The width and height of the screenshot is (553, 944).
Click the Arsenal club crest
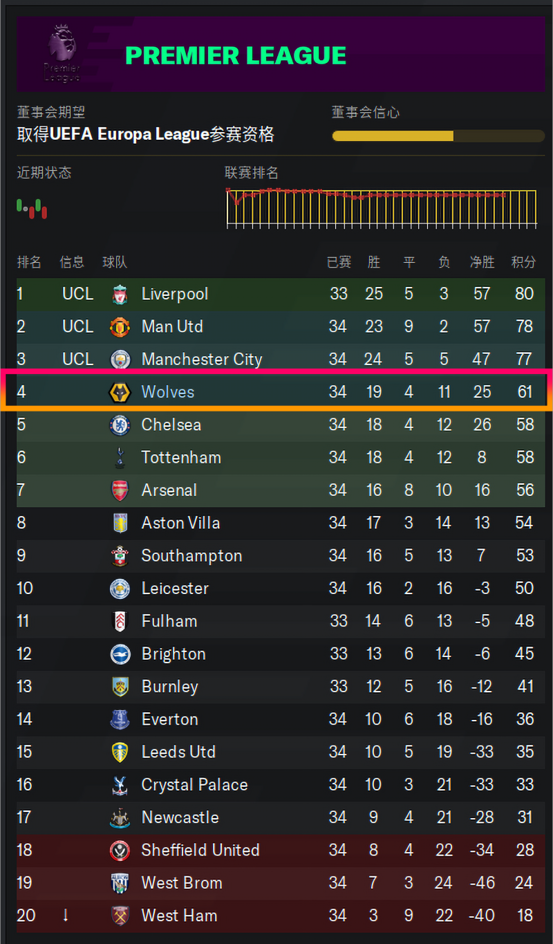tap(120, 490)
